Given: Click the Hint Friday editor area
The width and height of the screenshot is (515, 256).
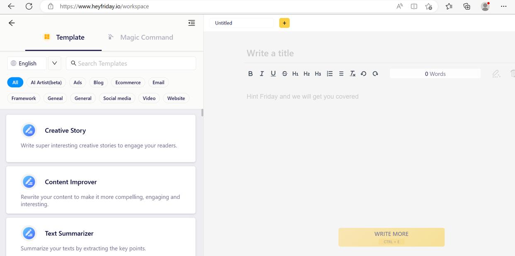Looking at the screenshot, I should click(x=303, y=97).
